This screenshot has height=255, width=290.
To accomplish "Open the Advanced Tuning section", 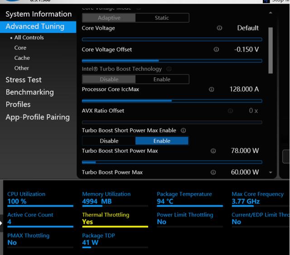I will 38,27.
